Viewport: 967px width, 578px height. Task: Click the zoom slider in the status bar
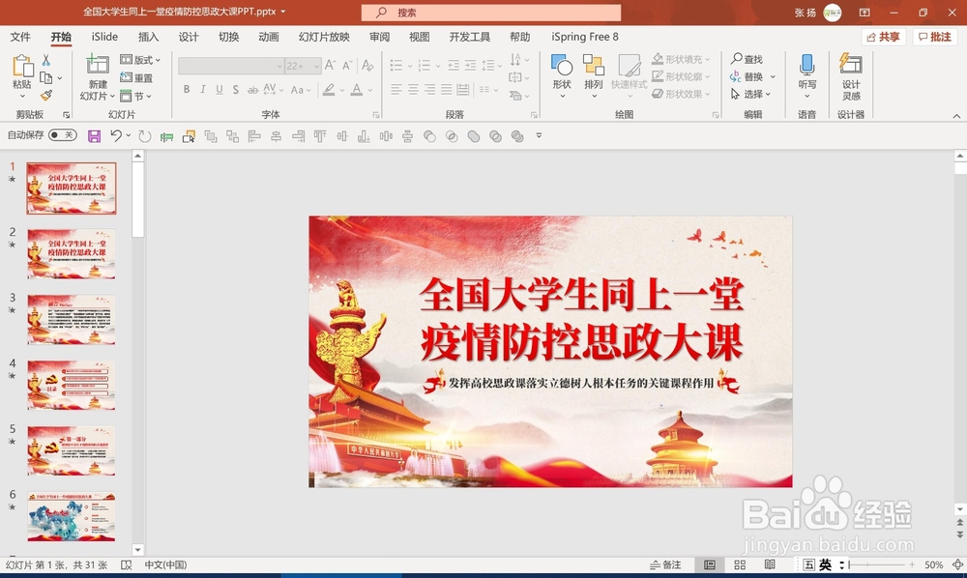click(x=880, y=565)
